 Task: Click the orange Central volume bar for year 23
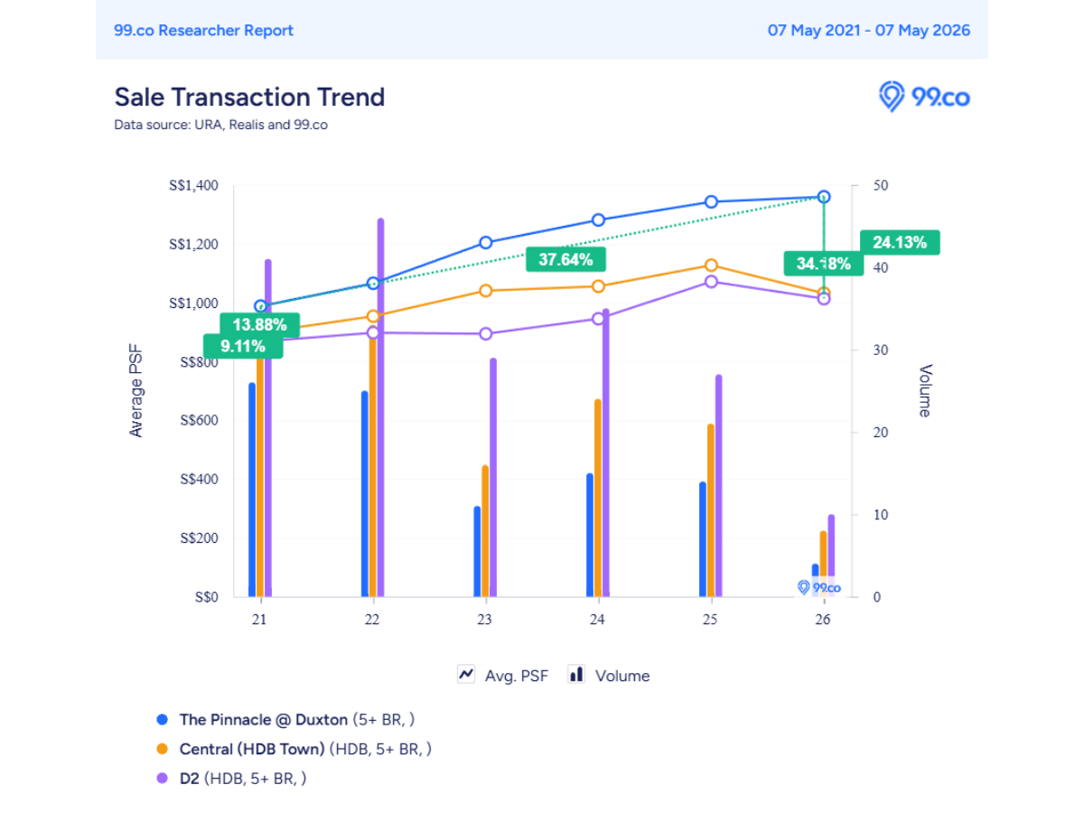click(x=485, y=531)
